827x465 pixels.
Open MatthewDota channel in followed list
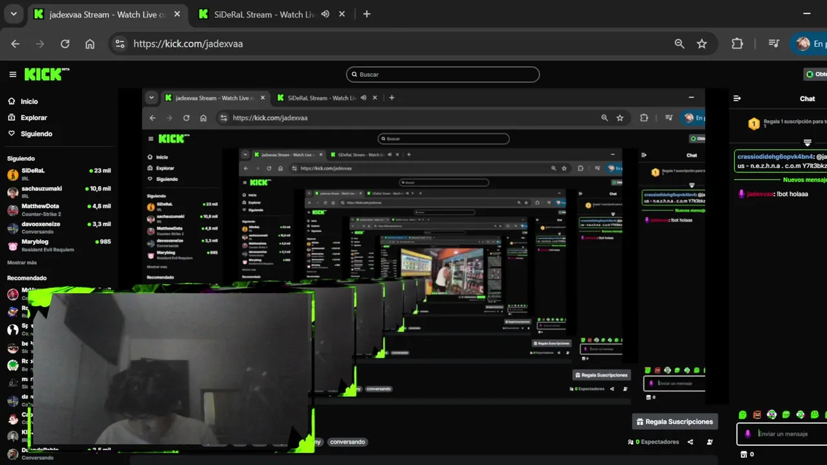point(59,210)
